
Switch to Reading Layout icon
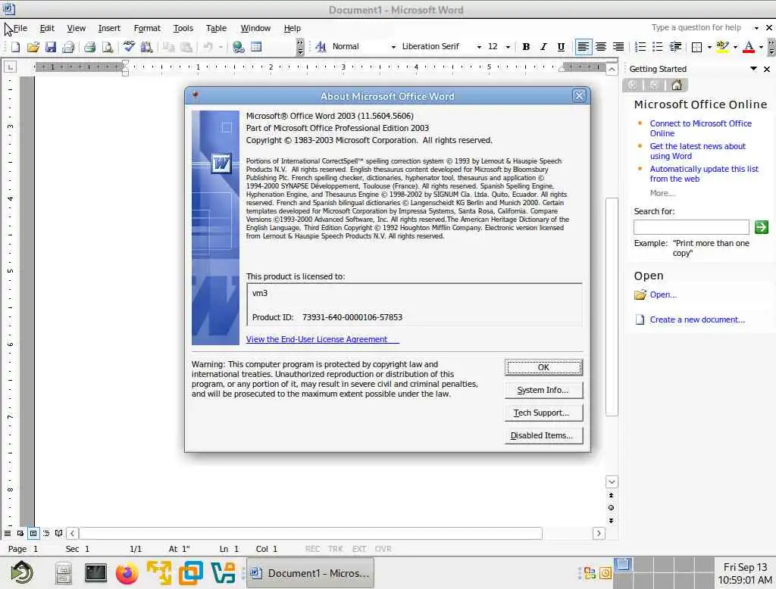59,534
